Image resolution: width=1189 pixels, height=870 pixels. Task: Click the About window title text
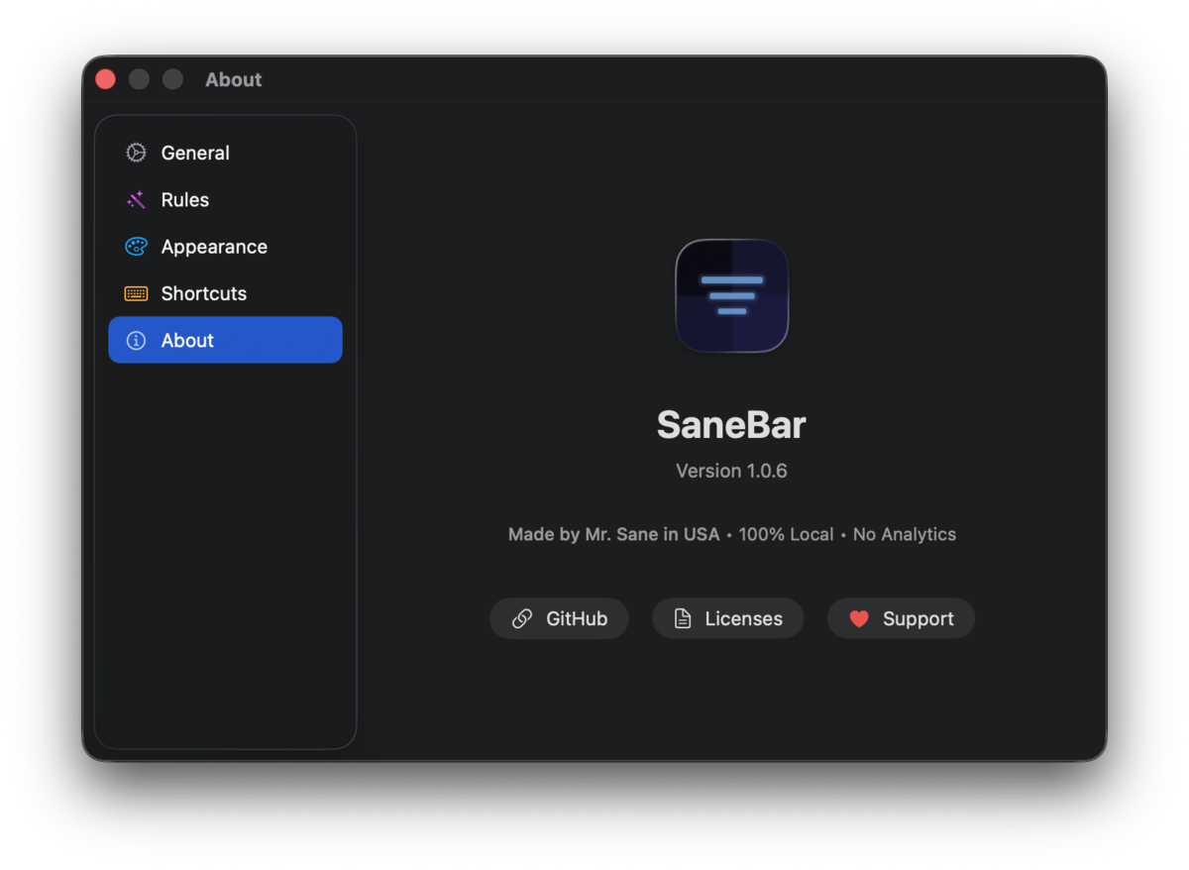[234, 79]
